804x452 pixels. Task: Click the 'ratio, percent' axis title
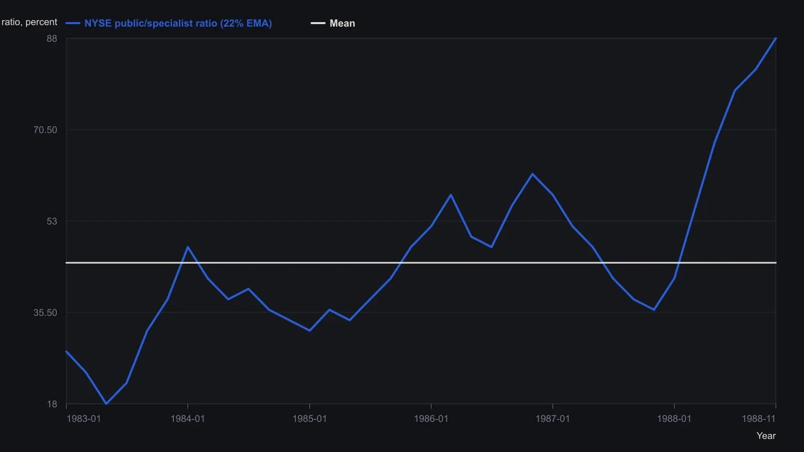[29, 22]
